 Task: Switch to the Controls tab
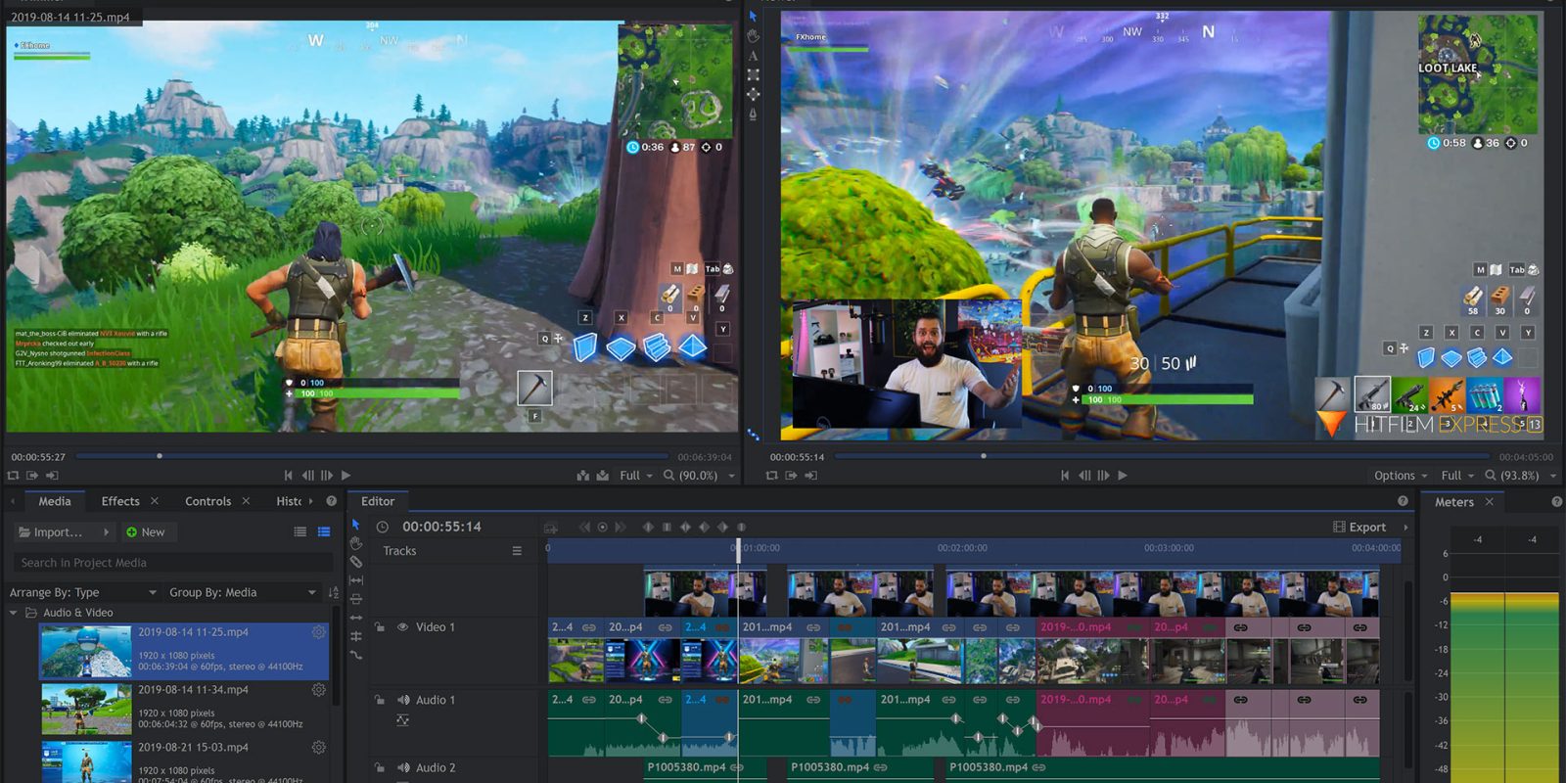tap(207, 501)
